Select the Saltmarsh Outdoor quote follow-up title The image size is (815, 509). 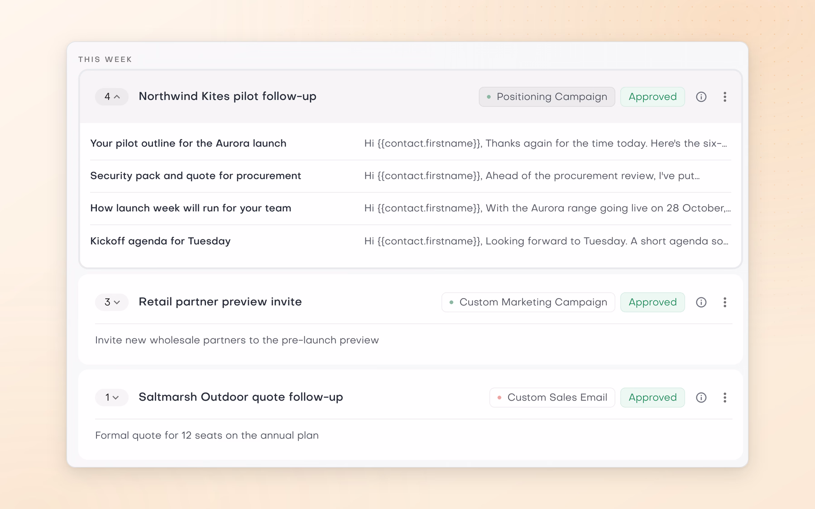click(241, 397)
